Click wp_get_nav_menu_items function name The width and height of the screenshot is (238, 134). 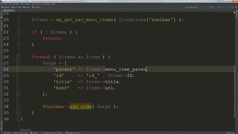coord(84,20)
